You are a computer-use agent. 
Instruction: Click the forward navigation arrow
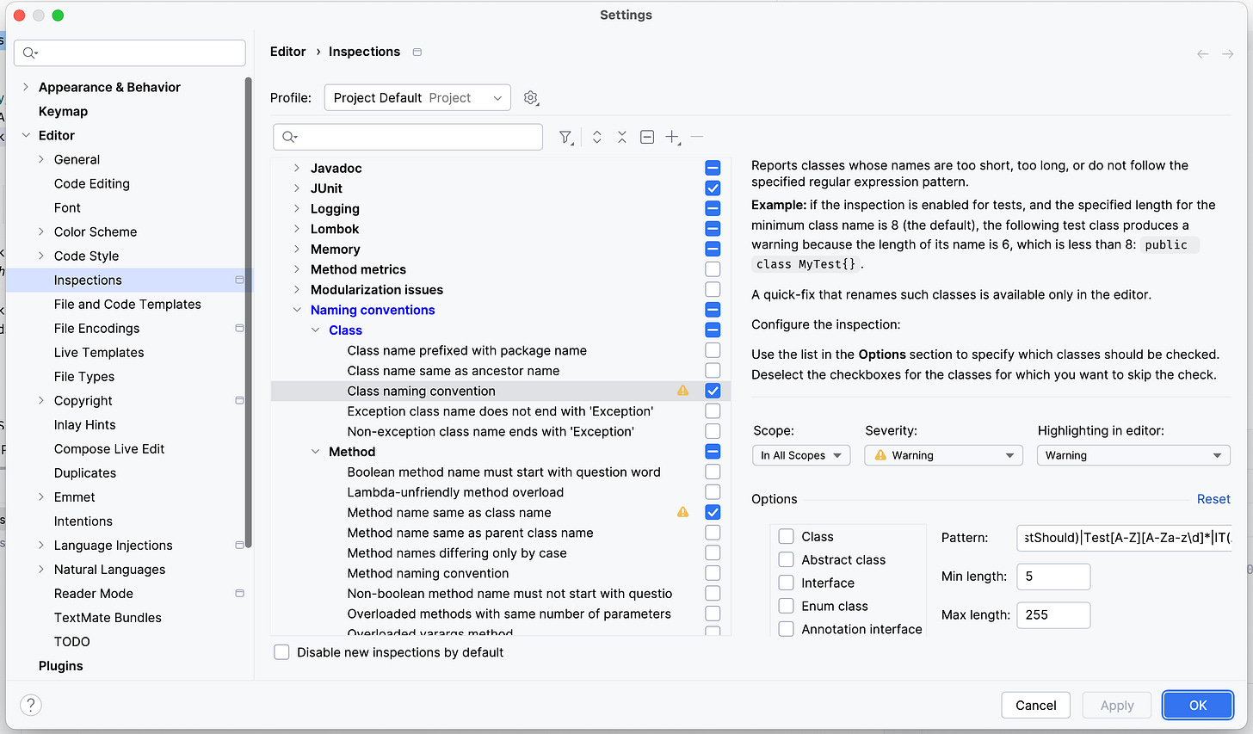pyautogui.click(x=1228, y=53)
